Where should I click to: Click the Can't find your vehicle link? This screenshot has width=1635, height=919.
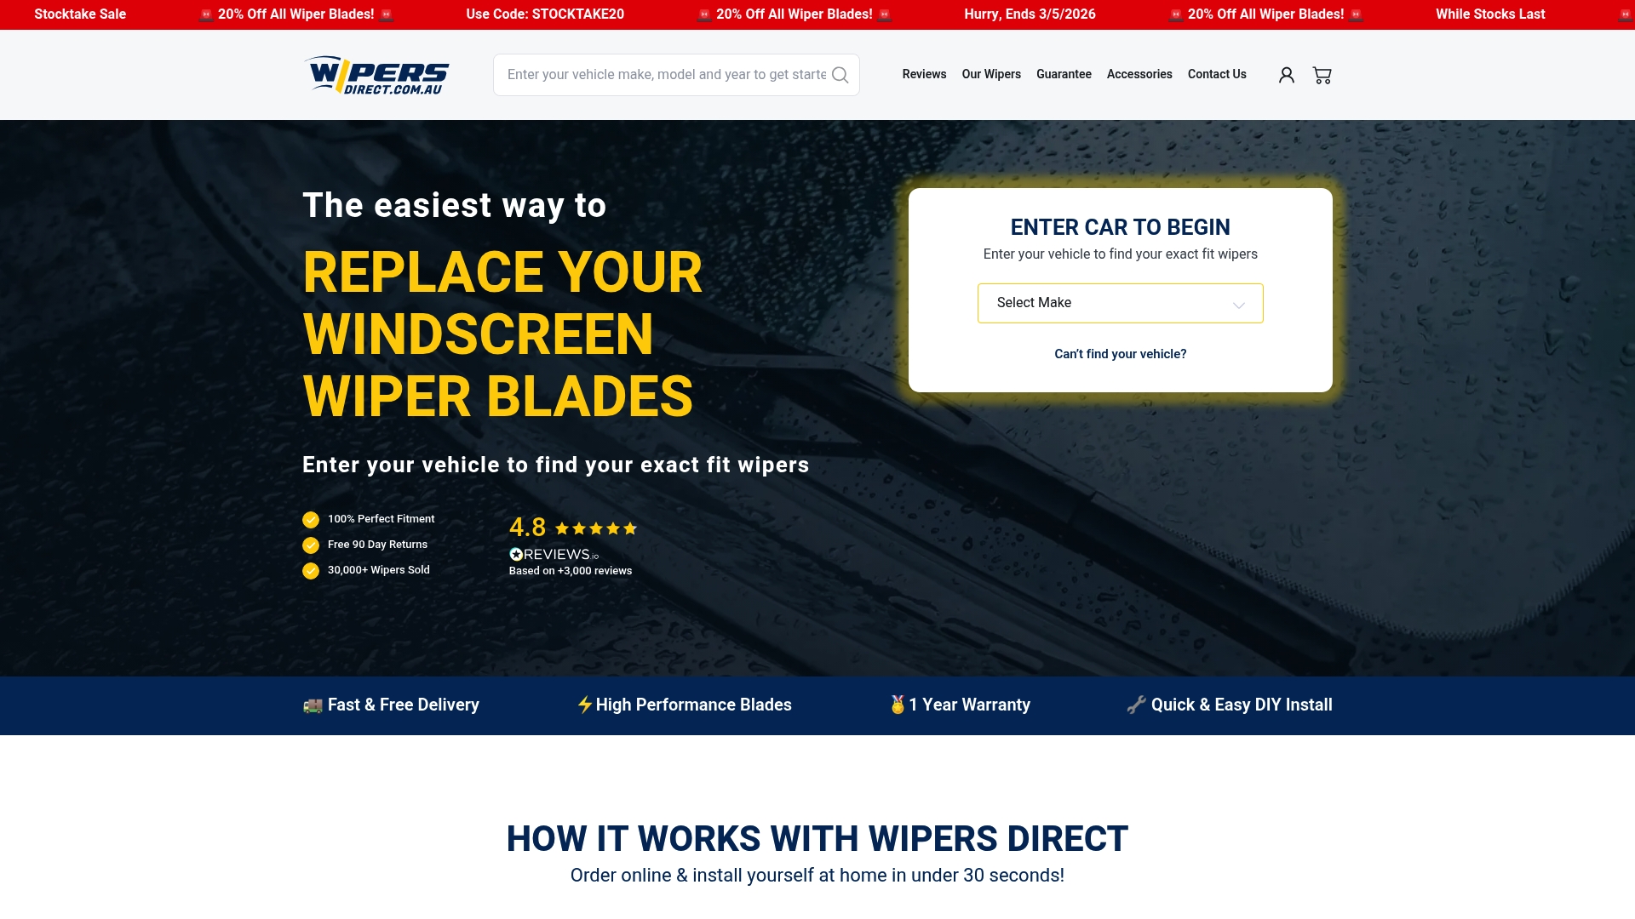click(x=1120, y=354)
